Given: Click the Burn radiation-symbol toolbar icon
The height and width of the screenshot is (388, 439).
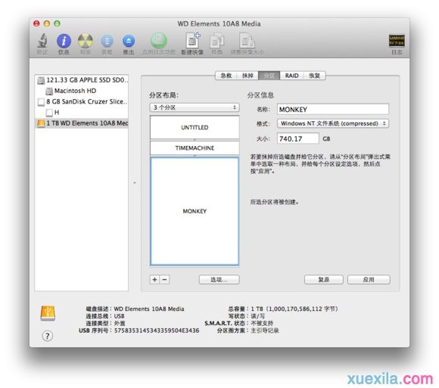Looking at the screenshot, I should [86, 41].
